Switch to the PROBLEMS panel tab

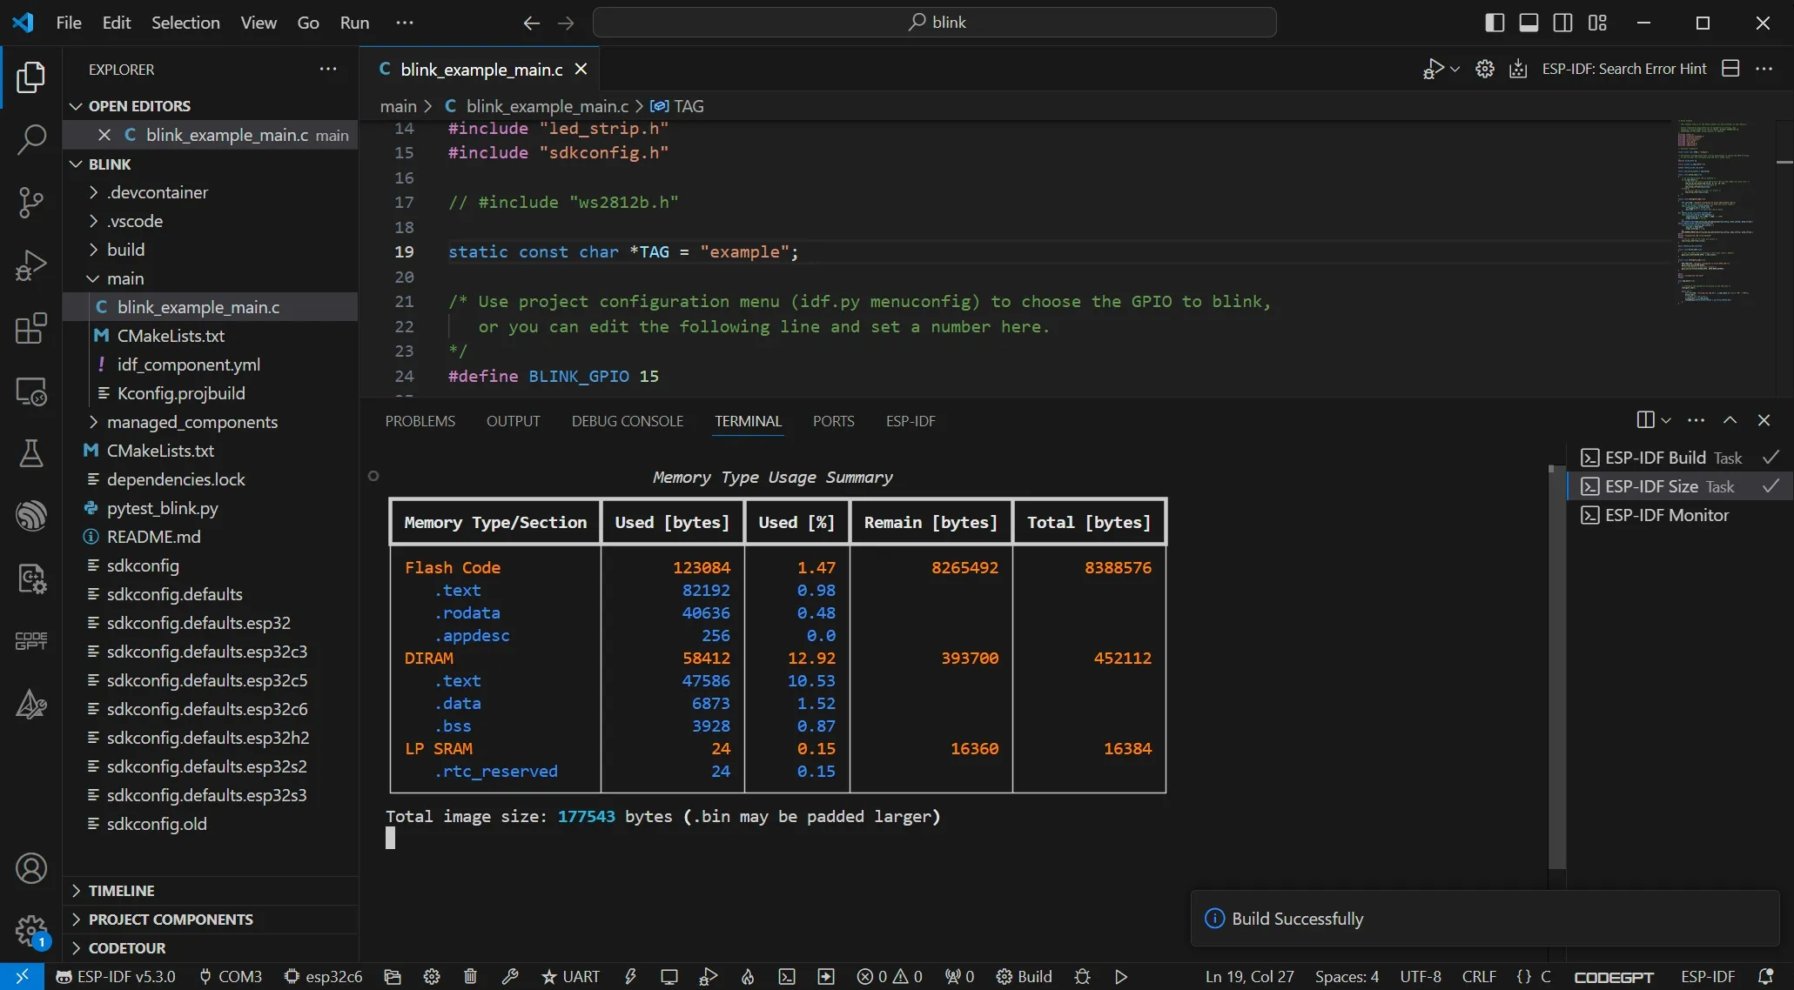coord(420,421)
